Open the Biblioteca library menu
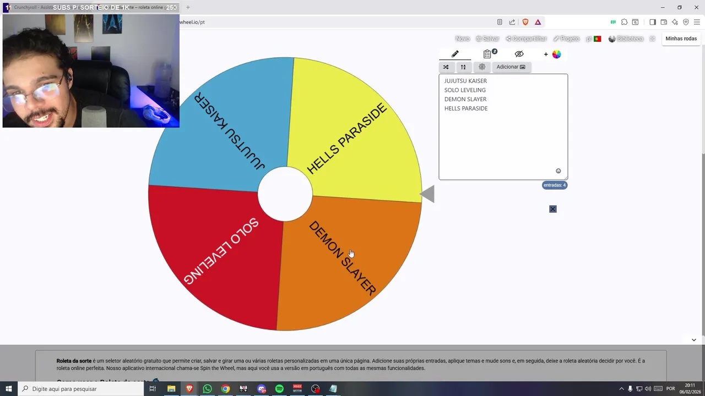 [x=626, y=38]
